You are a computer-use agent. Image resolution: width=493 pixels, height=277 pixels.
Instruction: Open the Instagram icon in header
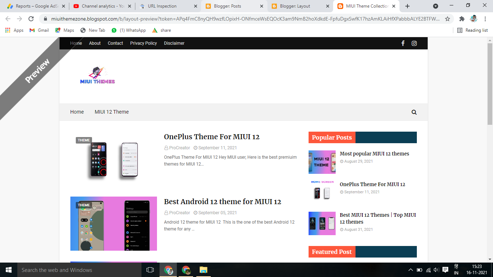coord(414,43)
